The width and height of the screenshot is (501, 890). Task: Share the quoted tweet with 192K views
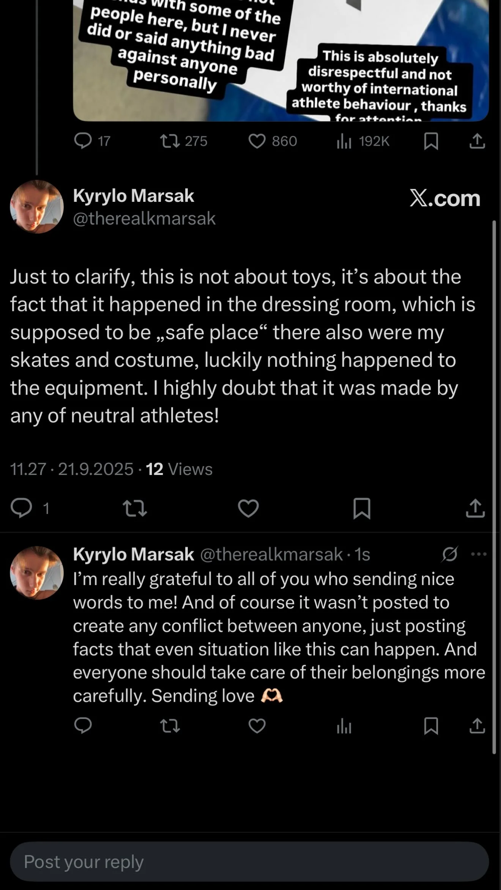click(477, 141)
